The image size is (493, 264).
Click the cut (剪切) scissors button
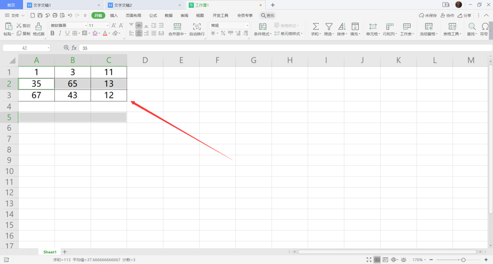(x=24, y=26)
